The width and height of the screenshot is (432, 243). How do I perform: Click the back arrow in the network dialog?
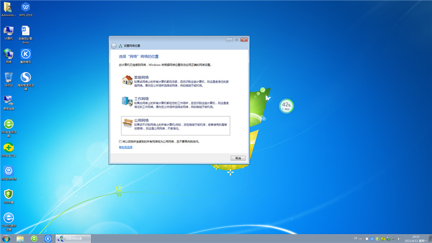pos(114,46)
